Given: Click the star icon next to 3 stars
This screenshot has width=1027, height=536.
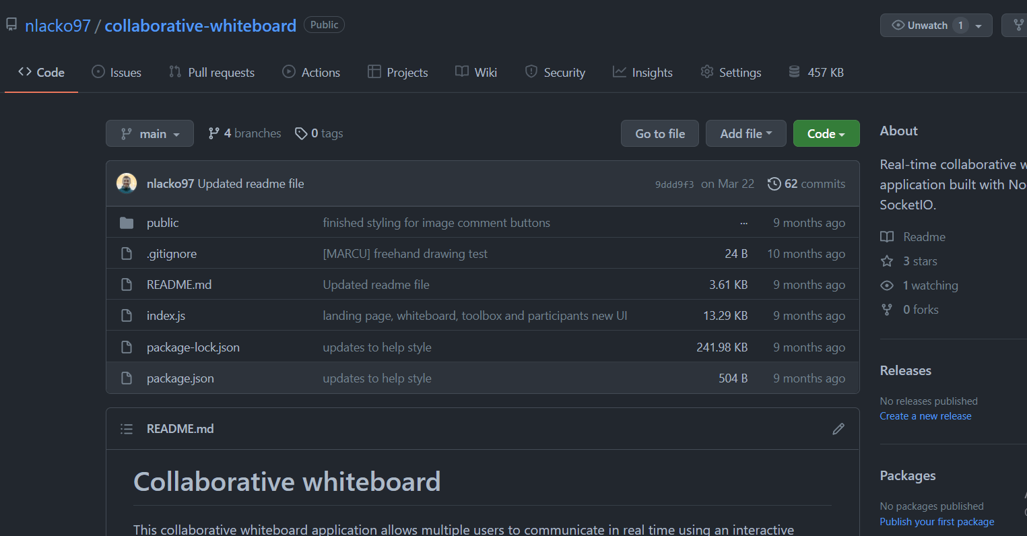Looking at the screenshot, I should pyautogui.click(x=887, y=261).
